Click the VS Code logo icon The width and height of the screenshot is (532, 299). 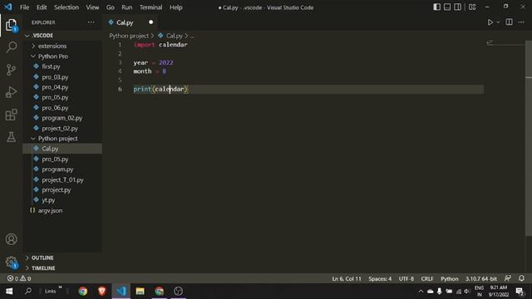(x=8, y=7)
